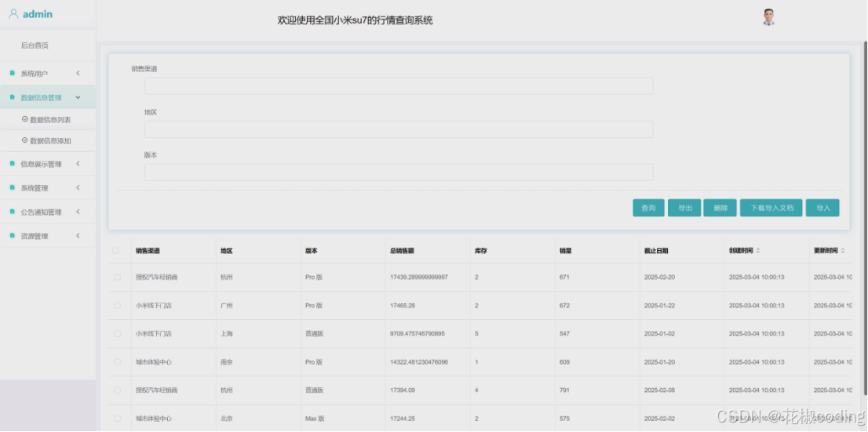The width and height of the screenshot is (868, 432).
Task: Click the cell 17439.289999999997
Action: [419, 277]
